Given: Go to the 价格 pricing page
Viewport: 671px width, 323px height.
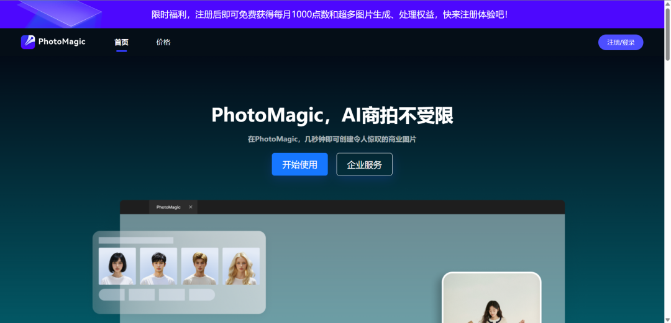Looking at the screenshot, I should tap(163, 42).
